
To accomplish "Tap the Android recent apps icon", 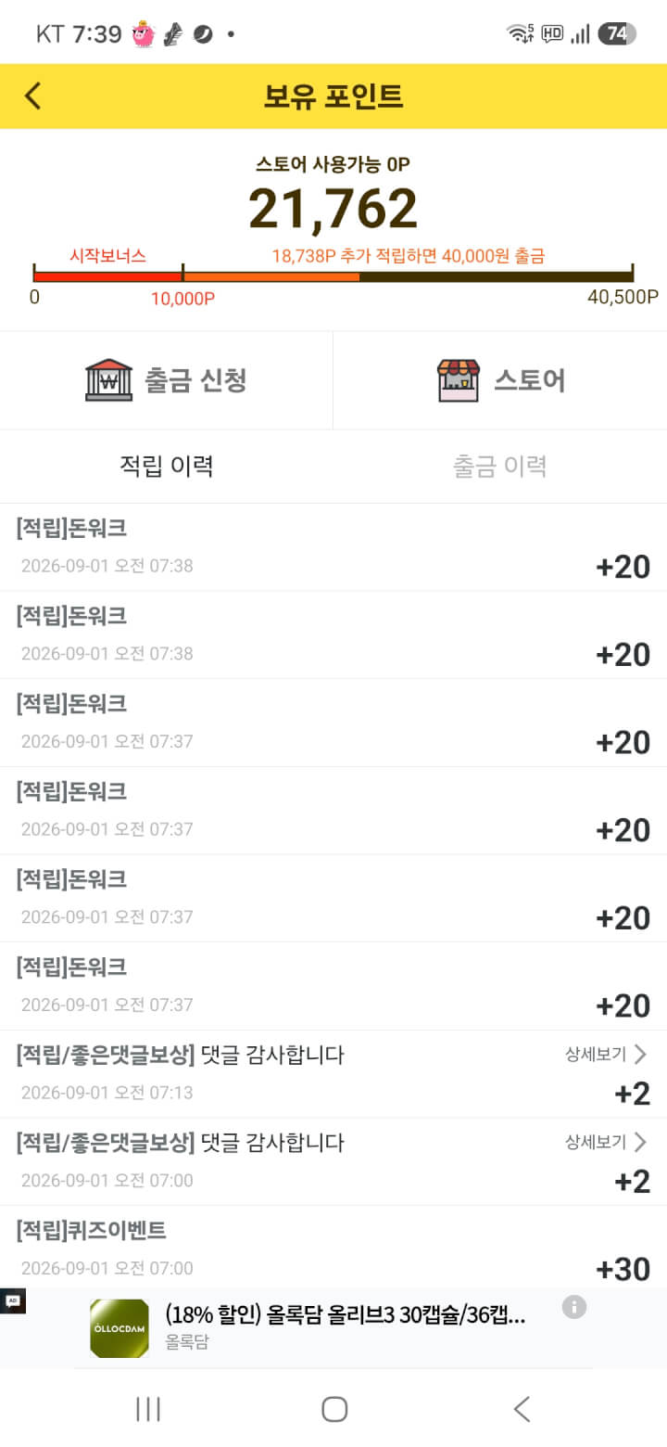I will (148, 1409).
